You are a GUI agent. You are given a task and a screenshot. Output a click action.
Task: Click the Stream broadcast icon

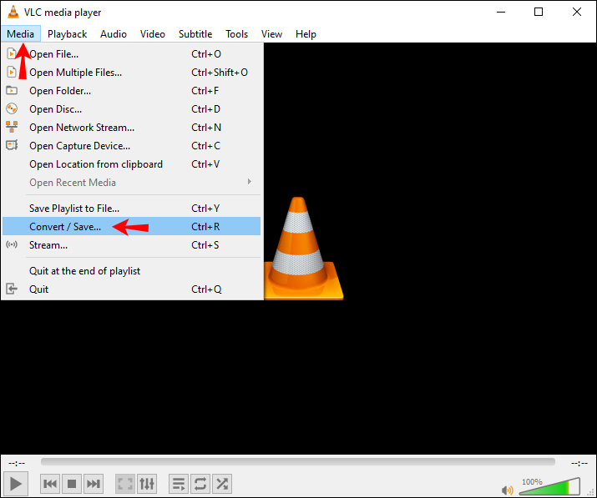(x=12, y=244)
